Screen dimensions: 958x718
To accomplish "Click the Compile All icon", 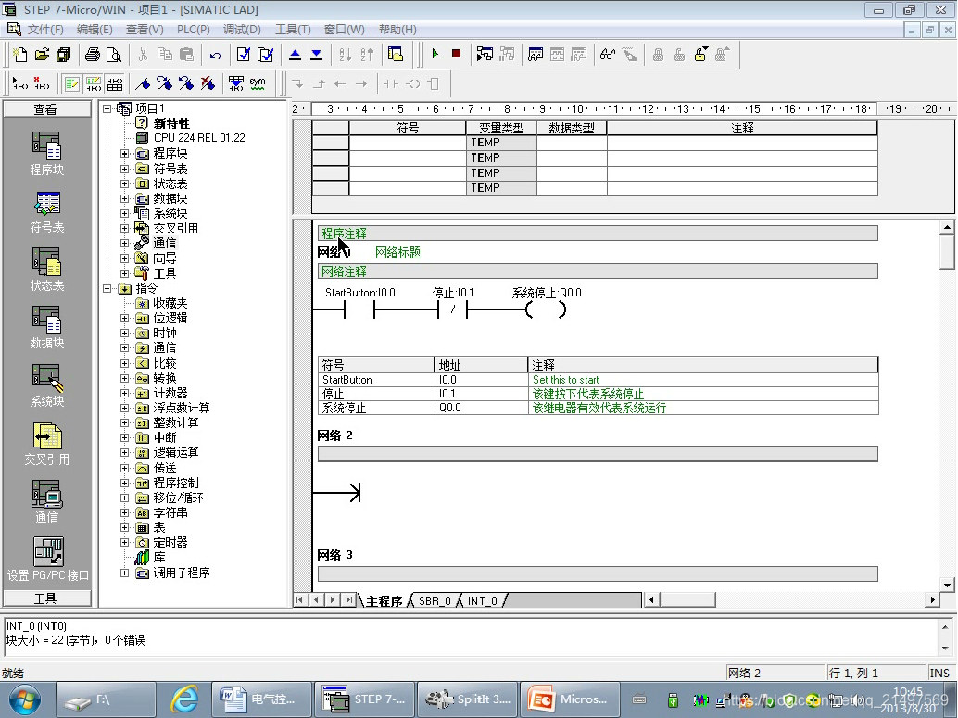I will coord(265,55).
